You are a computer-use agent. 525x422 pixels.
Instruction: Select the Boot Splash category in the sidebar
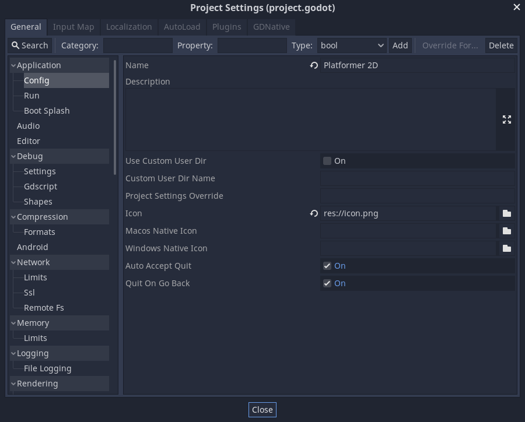(x=47, y=110)
